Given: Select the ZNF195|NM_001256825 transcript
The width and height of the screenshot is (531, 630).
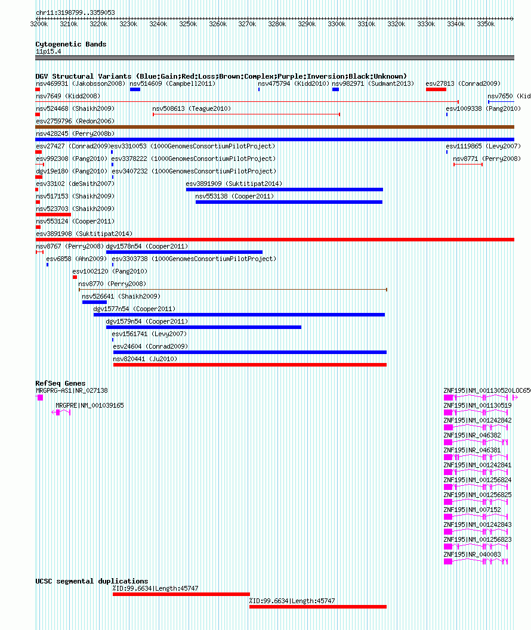Looking at the screenshot, I should [476, 502].
